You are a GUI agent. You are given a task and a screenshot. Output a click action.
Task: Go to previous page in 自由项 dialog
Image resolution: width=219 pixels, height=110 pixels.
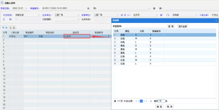[x=136, y=101]
